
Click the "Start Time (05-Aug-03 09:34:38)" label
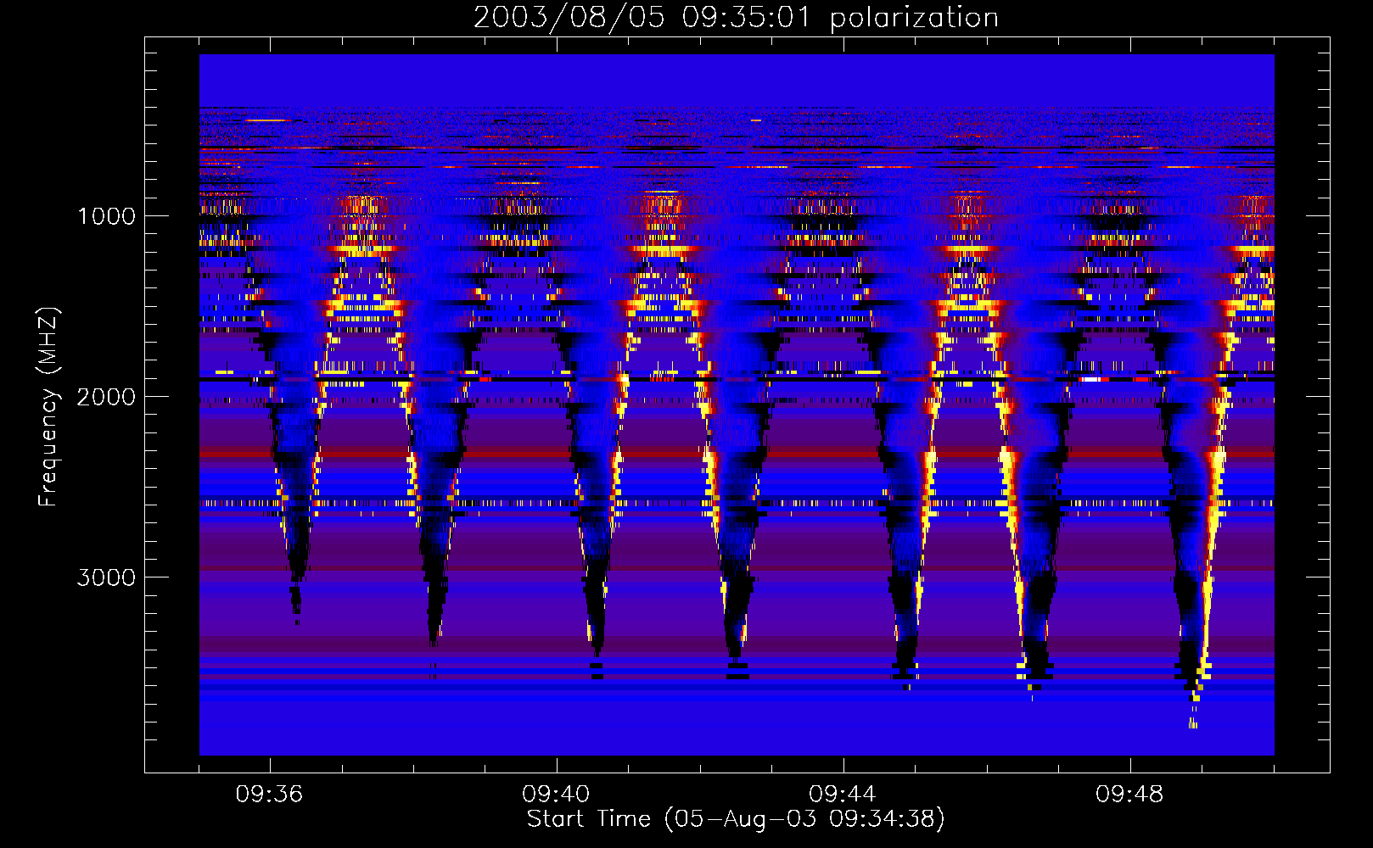(x=736, y=819)
